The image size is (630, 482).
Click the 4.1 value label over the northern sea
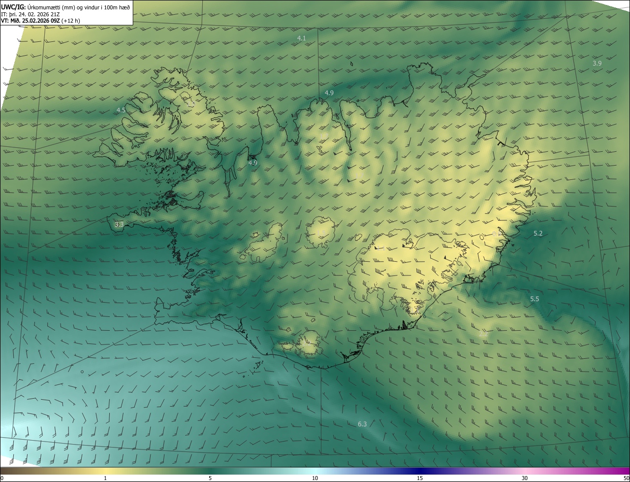pos(302,38)
